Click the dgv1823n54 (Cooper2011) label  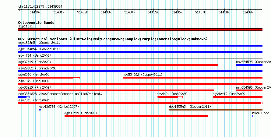39,43
